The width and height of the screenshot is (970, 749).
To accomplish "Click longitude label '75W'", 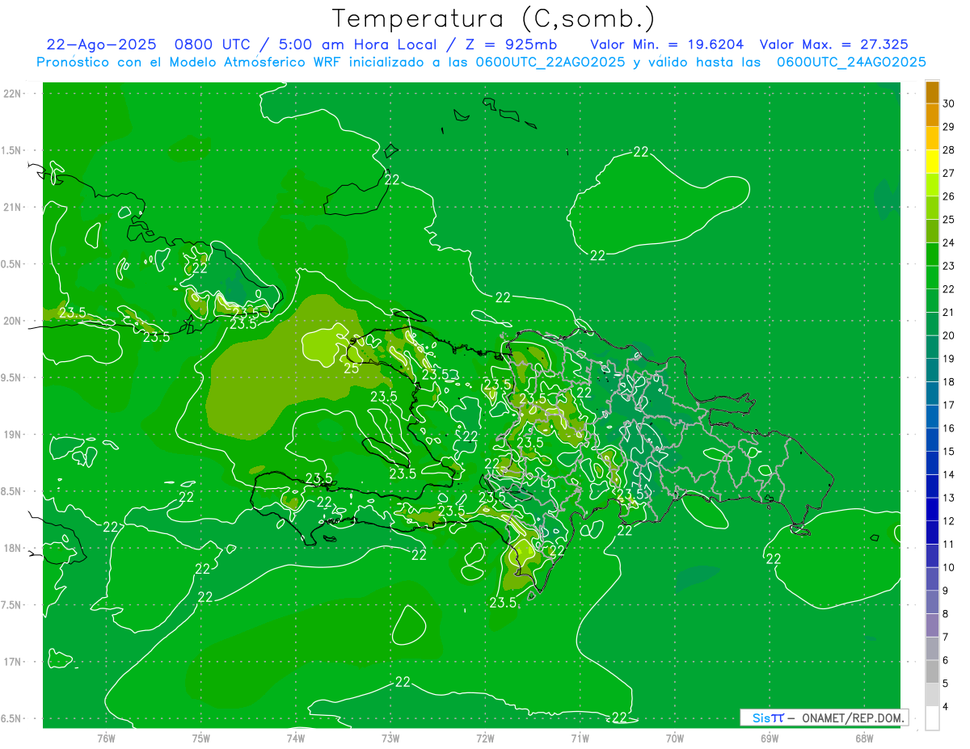I will coord(201,738).
